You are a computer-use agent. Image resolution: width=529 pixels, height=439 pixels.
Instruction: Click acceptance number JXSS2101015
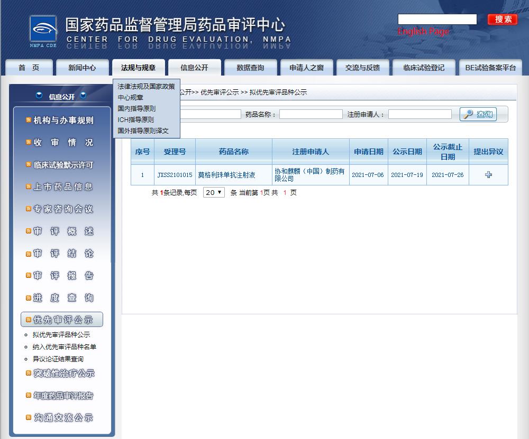(x=175, y=175)
